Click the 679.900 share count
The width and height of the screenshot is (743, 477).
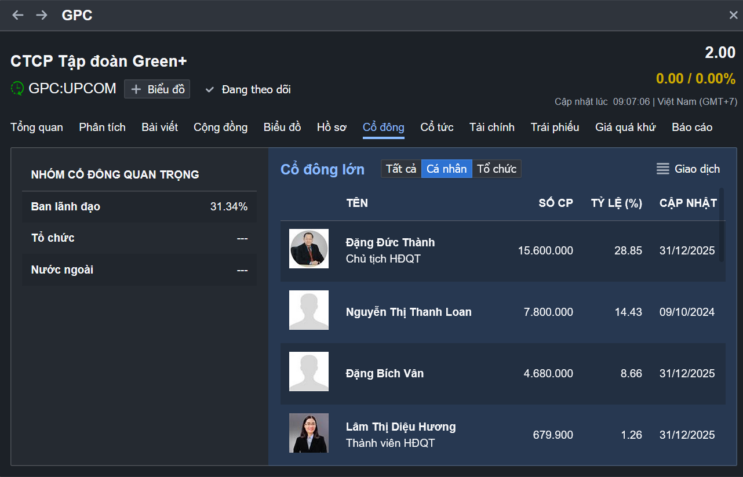(553, 435)
